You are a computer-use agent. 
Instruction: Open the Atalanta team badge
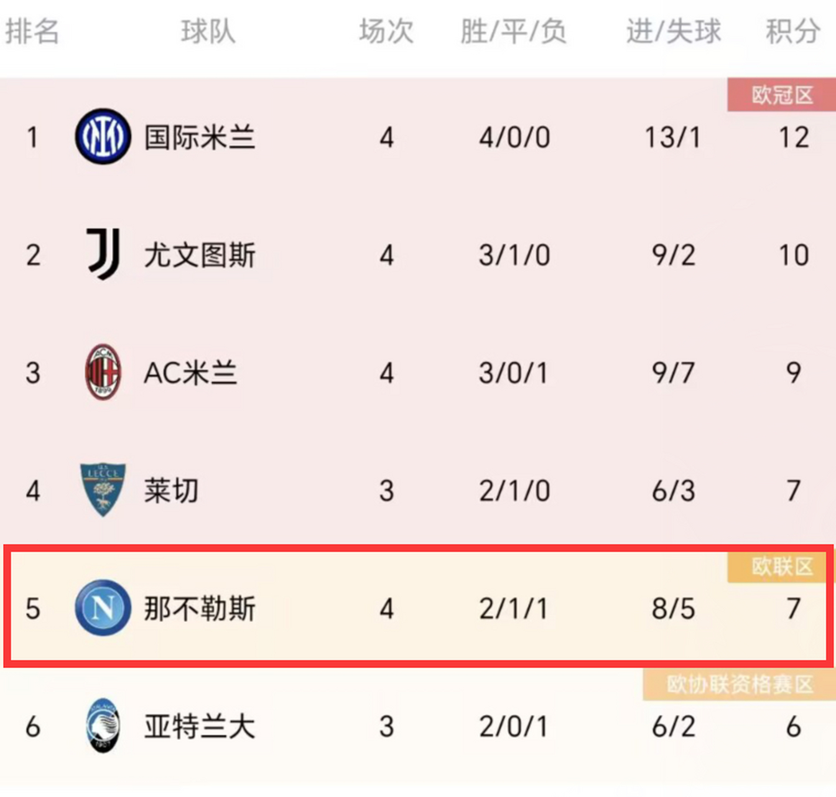click(x=103, y=724)
